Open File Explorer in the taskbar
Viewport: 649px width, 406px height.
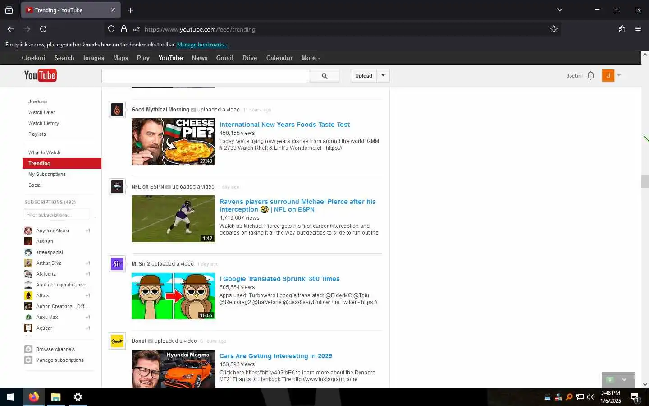click(56, 397)
